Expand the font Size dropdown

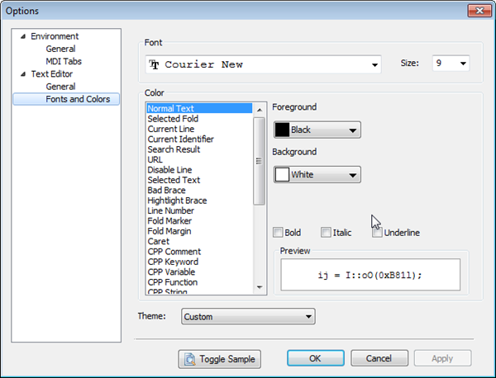[463, 64]
